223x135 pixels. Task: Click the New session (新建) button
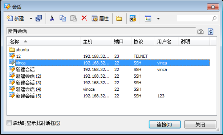tap(15, 18)
